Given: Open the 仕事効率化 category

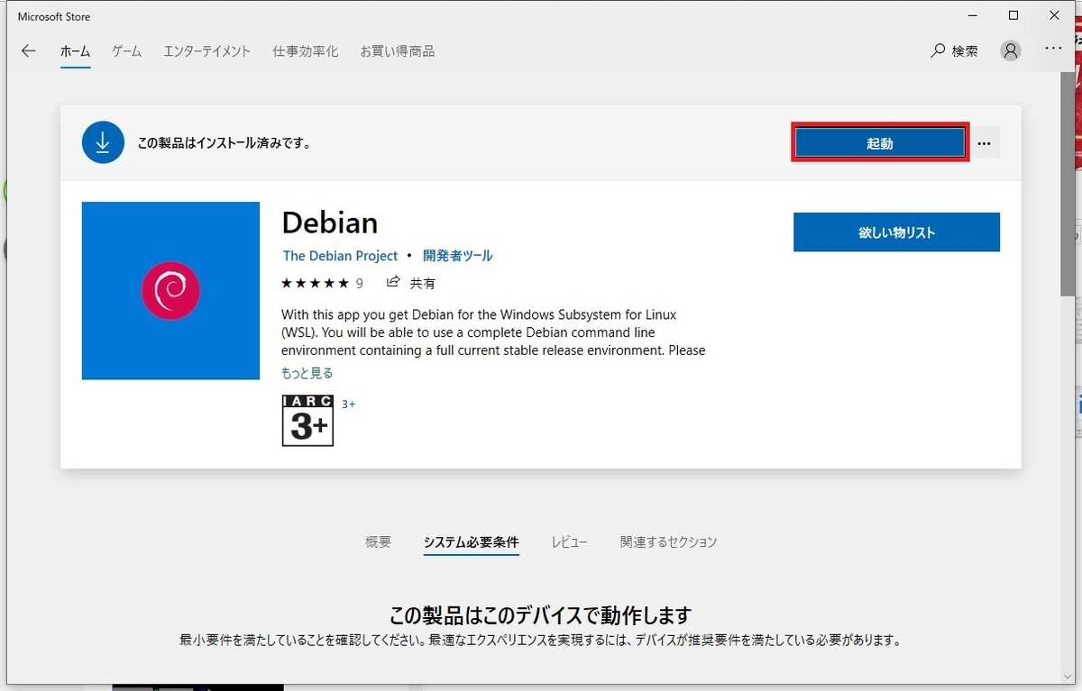Looking at the screenshot, I should point(305,51).
